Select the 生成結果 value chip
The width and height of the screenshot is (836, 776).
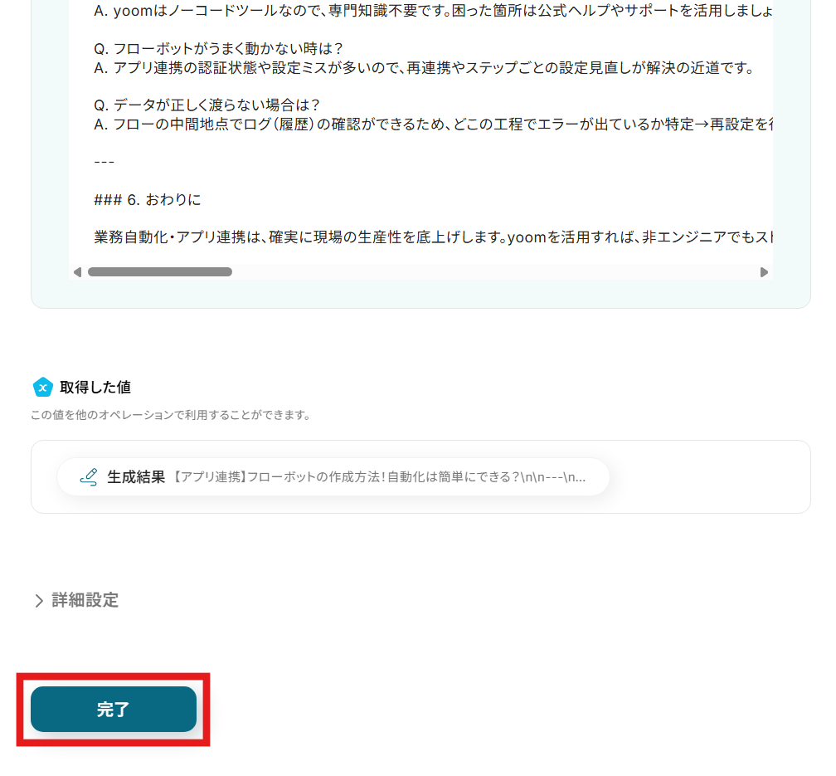333,476
